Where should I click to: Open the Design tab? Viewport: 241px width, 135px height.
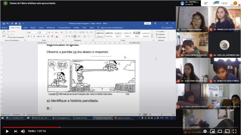click(33, 28)
